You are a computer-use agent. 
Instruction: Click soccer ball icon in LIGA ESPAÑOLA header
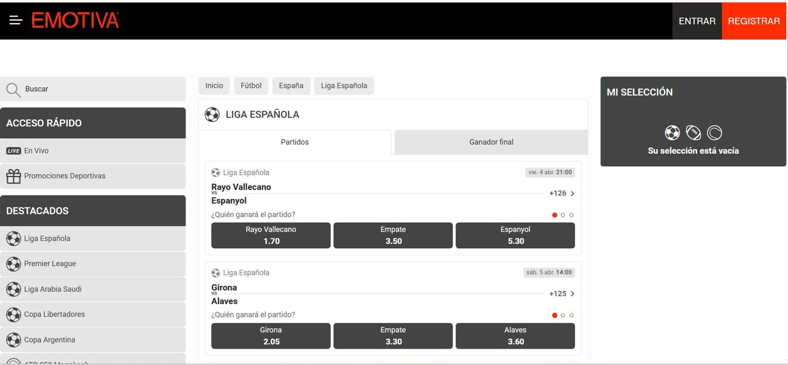coord(212,114)
